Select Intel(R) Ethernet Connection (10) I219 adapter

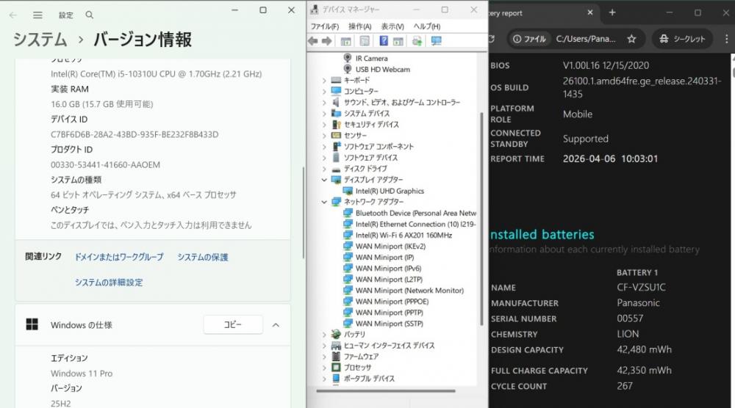click(415, 224)
